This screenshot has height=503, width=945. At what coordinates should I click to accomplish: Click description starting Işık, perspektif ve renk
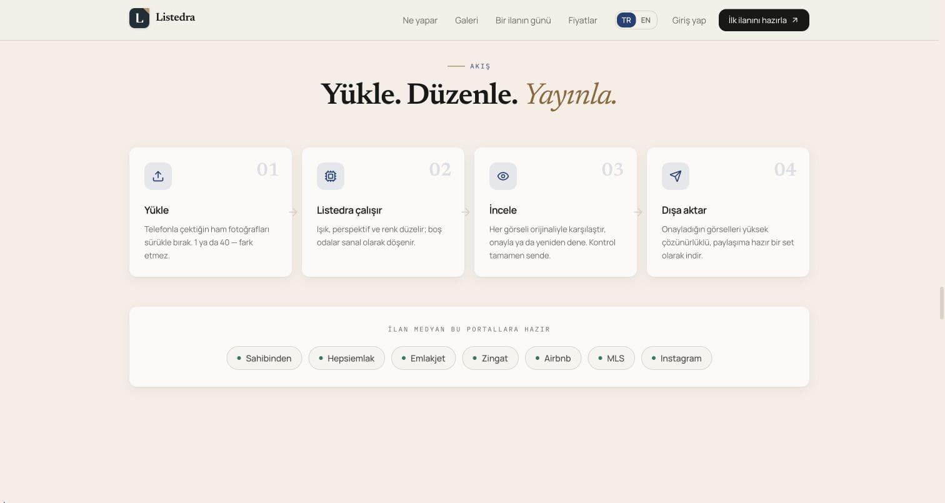coord(379,236)
